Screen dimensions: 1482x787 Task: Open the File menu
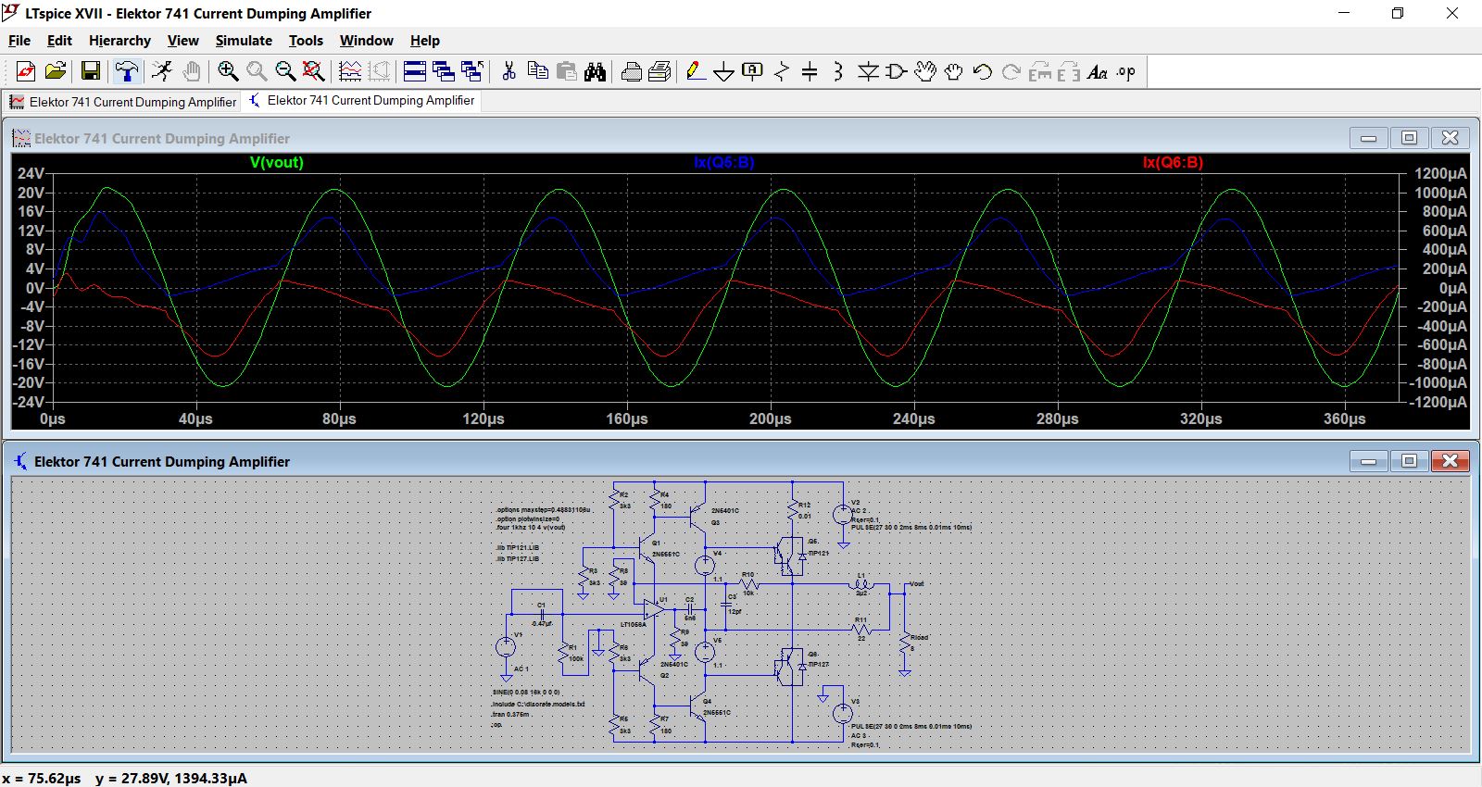[x=19, y=41]
